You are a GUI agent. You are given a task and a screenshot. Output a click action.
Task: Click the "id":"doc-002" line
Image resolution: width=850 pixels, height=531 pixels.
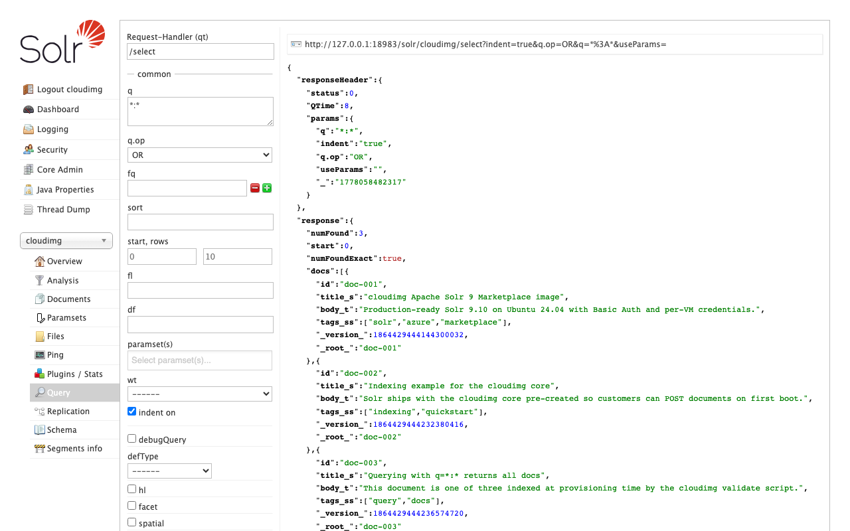(x=351, y=373)
